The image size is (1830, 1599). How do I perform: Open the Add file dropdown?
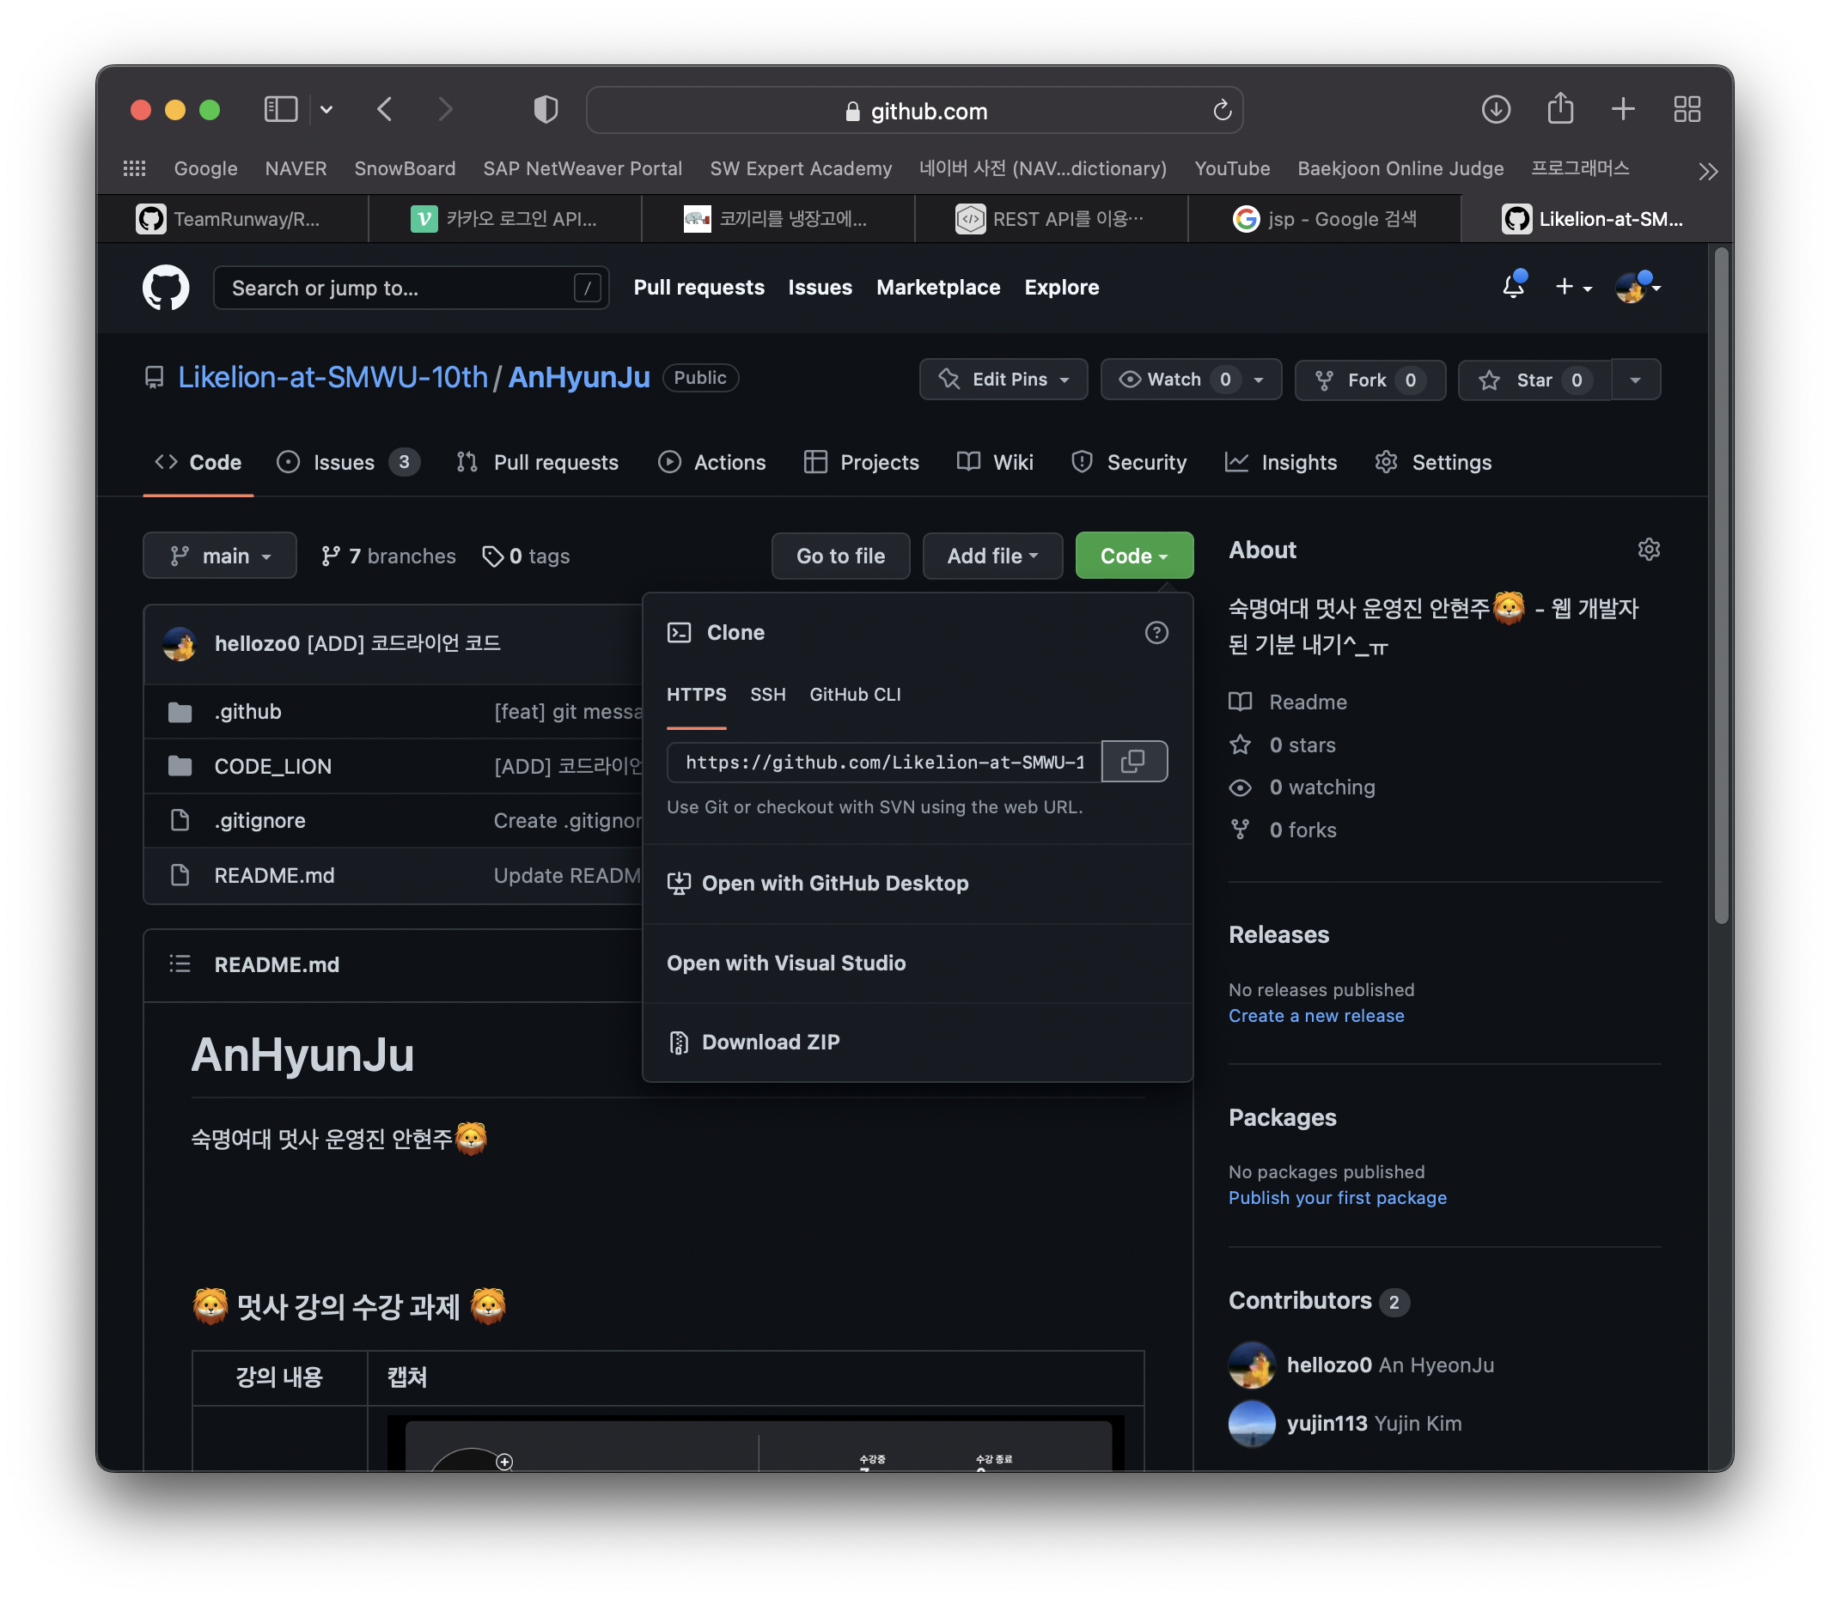point(991,556)
